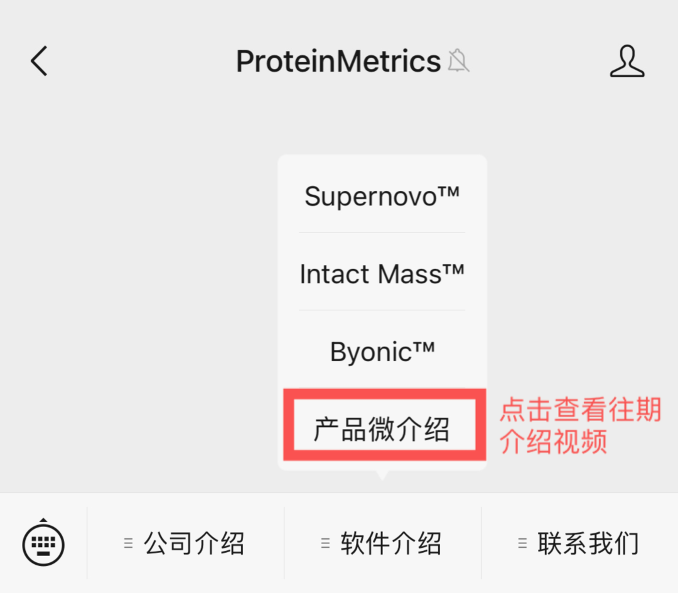The image size is (678, 593).
Task: Tap the back arrow in the header
Action: (x=39, y=62)
